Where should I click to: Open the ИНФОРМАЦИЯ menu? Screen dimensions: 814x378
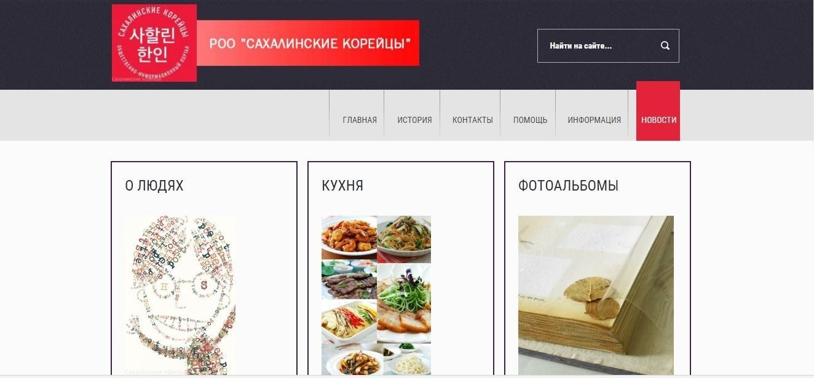click(594, 120)
